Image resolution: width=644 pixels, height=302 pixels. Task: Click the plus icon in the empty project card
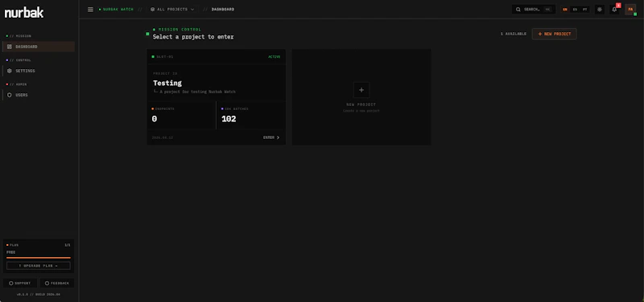pyautogui.click(x=361, y=90)
